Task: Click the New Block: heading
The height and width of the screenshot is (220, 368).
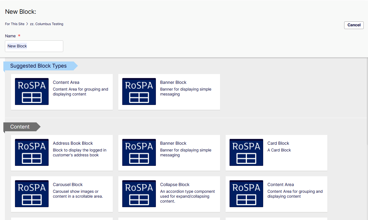Action: (21, 12)
